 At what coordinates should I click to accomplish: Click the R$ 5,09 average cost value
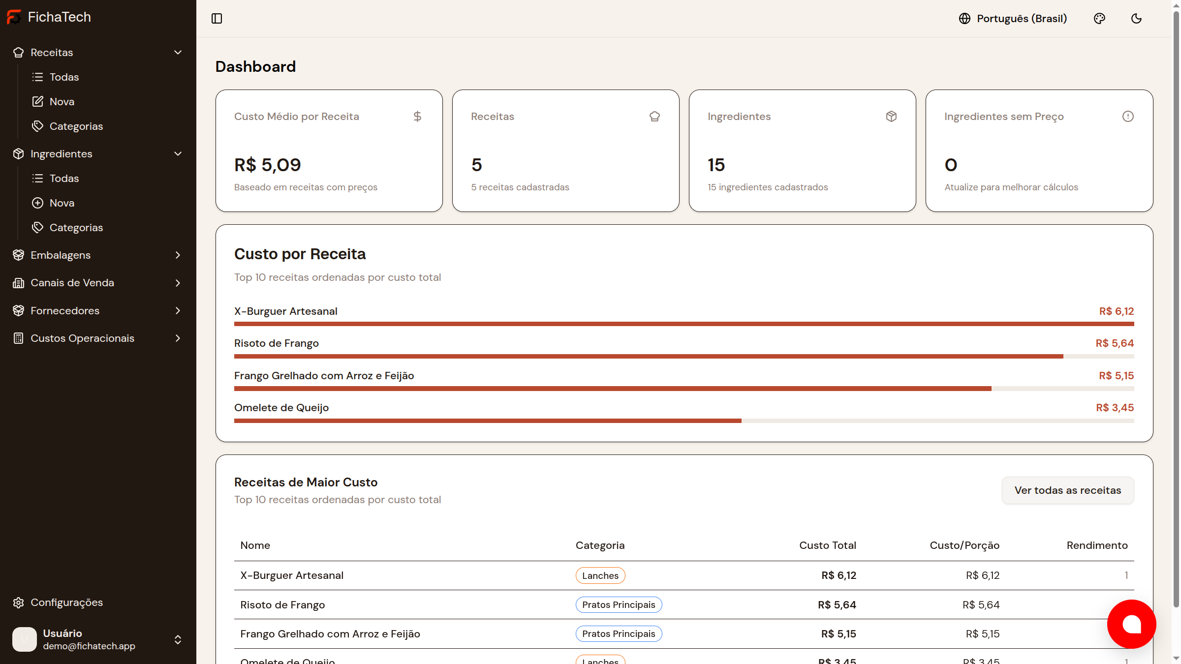(x=268, y=165)
